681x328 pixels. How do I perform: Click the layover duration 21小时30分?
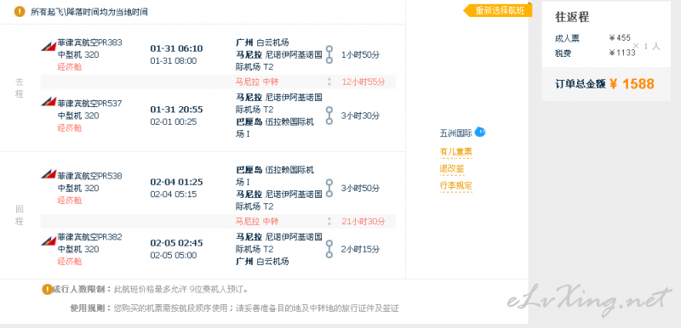tap(363, 222)
